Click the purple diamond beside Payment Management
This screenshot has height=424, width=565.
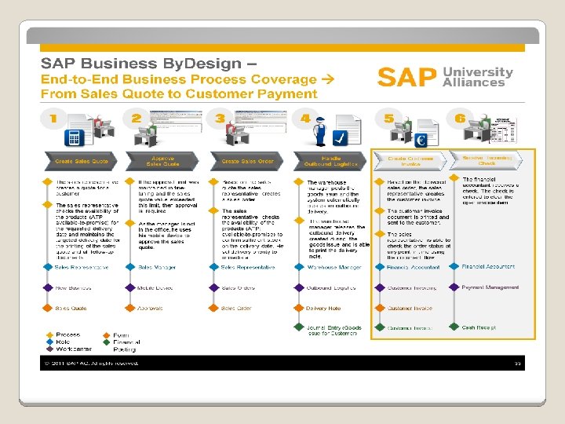pyautogui.click(x=454, y=287)
